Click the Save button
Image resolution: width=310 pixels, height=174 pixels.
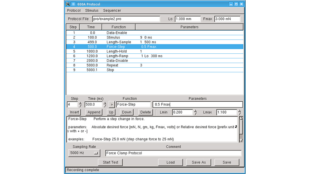point(227,162)
